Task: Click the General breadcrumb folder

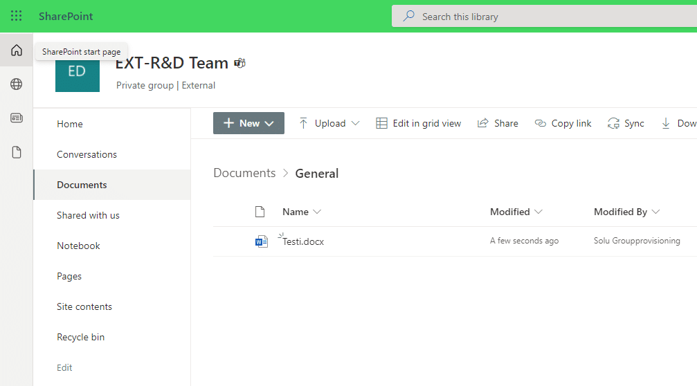Action: coord(317,173)
